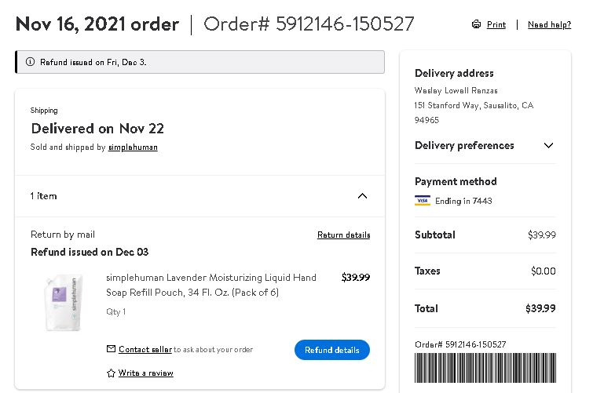Open the simplehuman Lavender soap product title

click(x=211, y=285)
